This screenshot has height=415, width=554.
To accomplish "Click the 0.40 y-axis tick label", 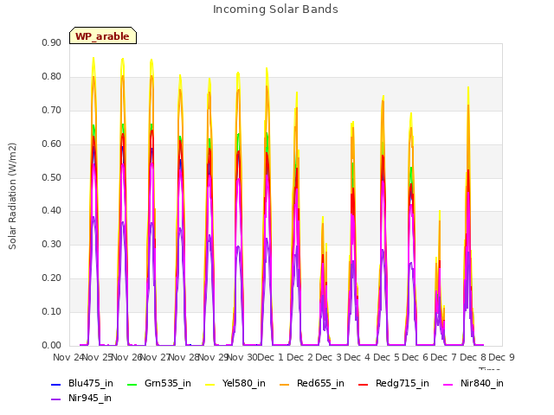I will [52, 211].
